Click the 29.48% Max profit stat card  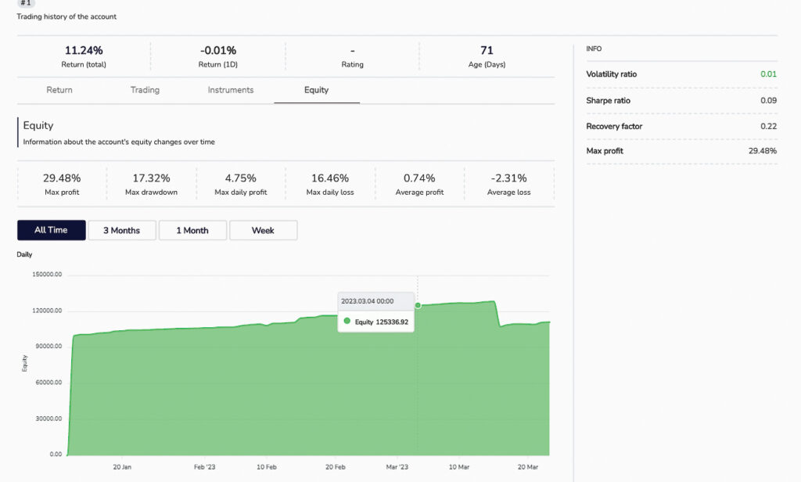(x=62, y=184)
